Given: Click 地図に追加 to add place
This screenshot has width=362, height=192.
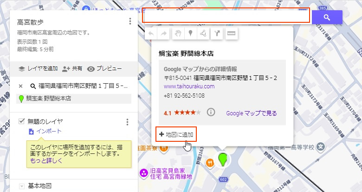Looking at the screenshot, I should (176, 134).
